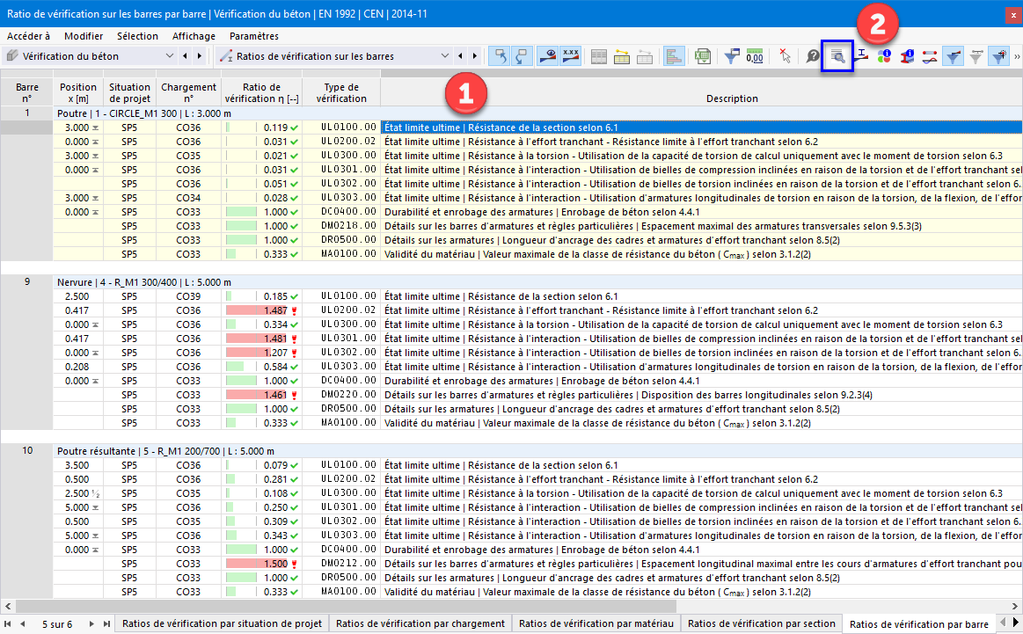Go to next table beside Ratios de vérification
The width and height of the screenshot is (1023, 634).
click(x=475, y=56)
